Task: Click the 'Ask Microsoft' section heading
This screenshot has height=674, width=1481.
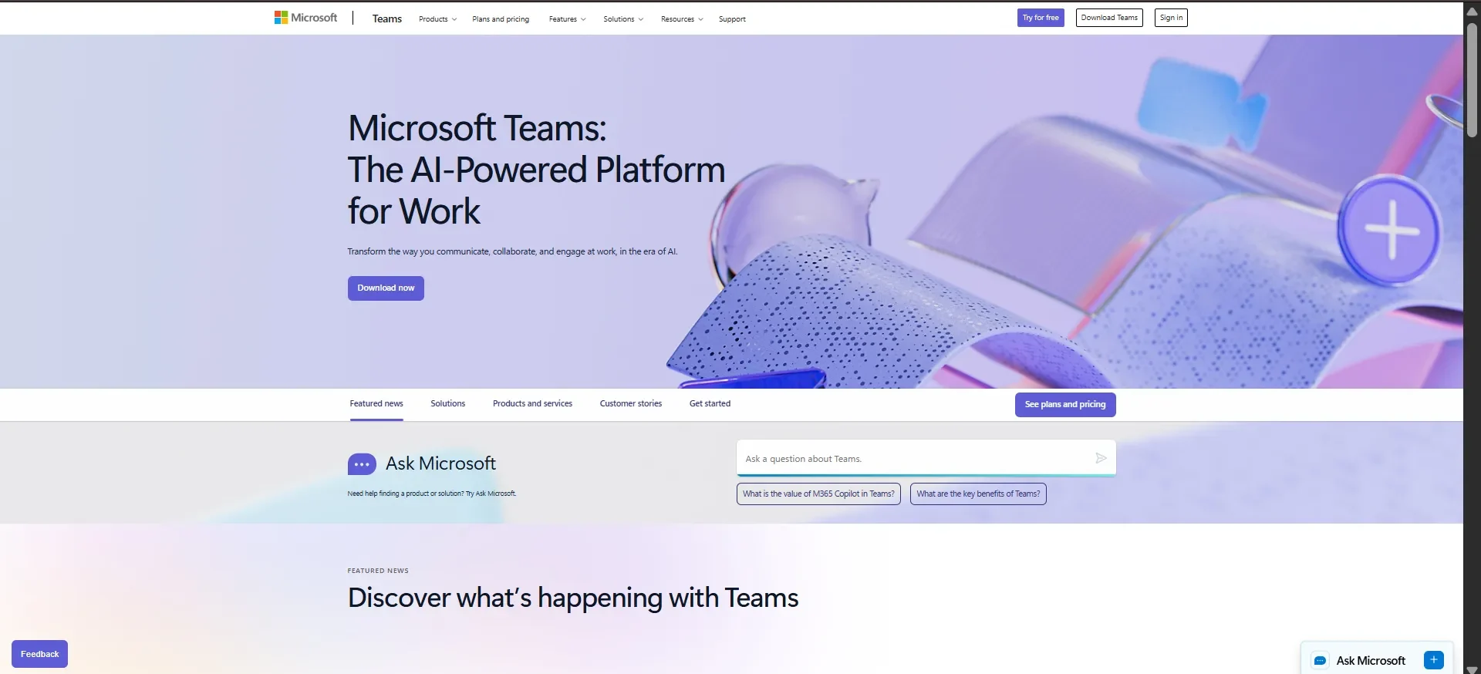Action: pos(440,463)
